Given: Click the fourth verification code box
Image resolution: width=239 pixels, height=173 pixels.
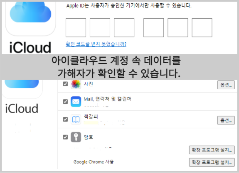Looking at the screenshot, I should tap(153, 28).
